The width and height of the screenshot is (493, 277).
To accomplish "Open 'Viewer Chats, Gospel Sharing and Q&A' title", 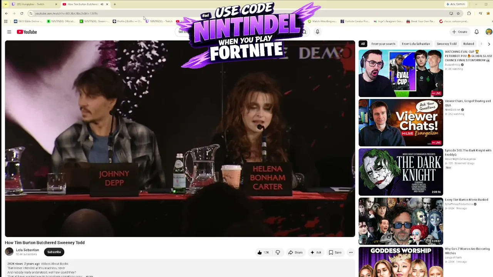I will click(x=468, y=103).
